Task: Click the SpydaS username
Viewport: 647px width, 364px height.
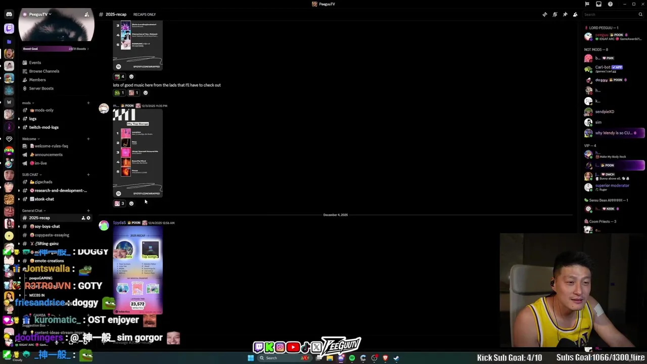Action: 119,222
